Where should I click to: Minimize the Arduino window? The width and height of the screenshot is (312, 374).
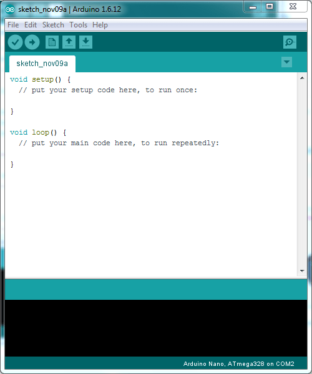[253, 7]
